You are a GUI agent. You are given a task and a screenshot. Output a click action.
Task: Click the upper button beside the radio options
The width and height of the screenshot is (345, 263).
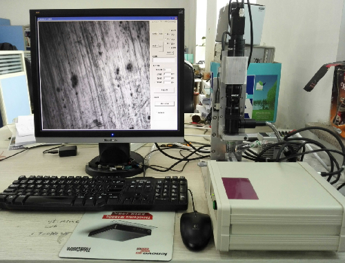155,34
